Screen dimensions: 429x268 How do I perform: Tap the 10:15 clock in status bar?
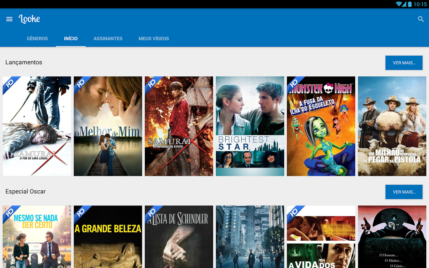click(x=420, y=4)
